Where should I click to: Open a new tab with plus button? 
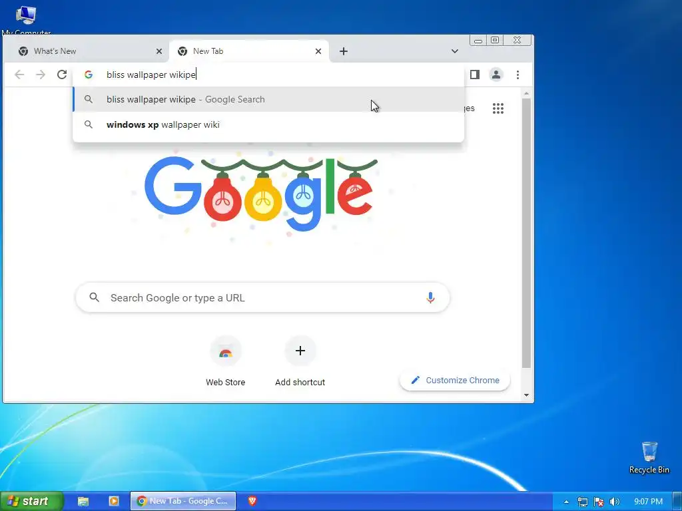pos(343,51)
